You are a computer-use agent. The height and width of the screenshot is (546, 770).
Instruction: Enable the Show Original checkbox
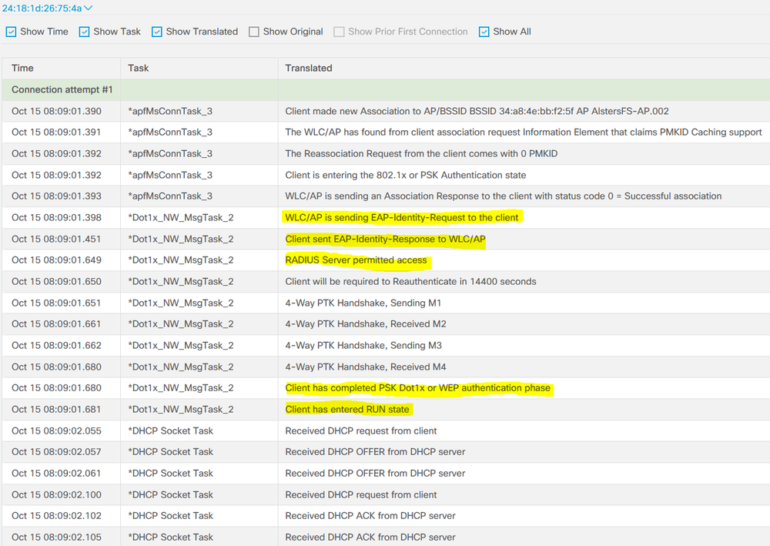(x=253, y=31)
